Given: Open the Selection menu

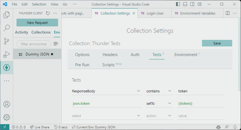Looking at the screenshot, I should tap(39, 4).
